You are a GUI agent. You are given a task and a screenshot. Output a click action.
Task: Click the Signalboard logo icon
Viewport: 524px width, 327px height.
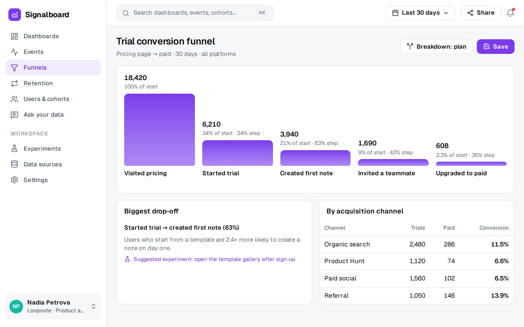coord(15,15)
